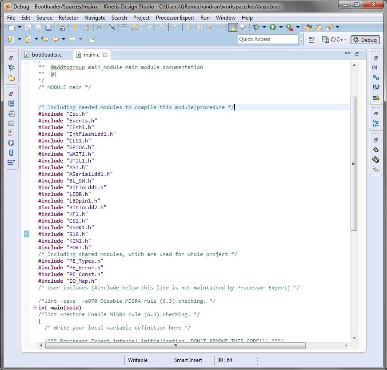This screenshot has height=370, width=387.
Task: Open the Modules books icon in right trim
Action: [376, 97]
